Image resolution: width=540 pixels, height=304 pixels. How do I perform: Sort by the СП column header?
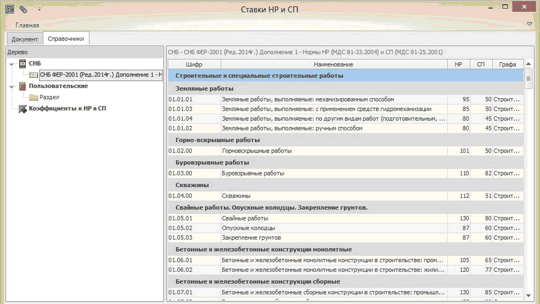(481, 64)
